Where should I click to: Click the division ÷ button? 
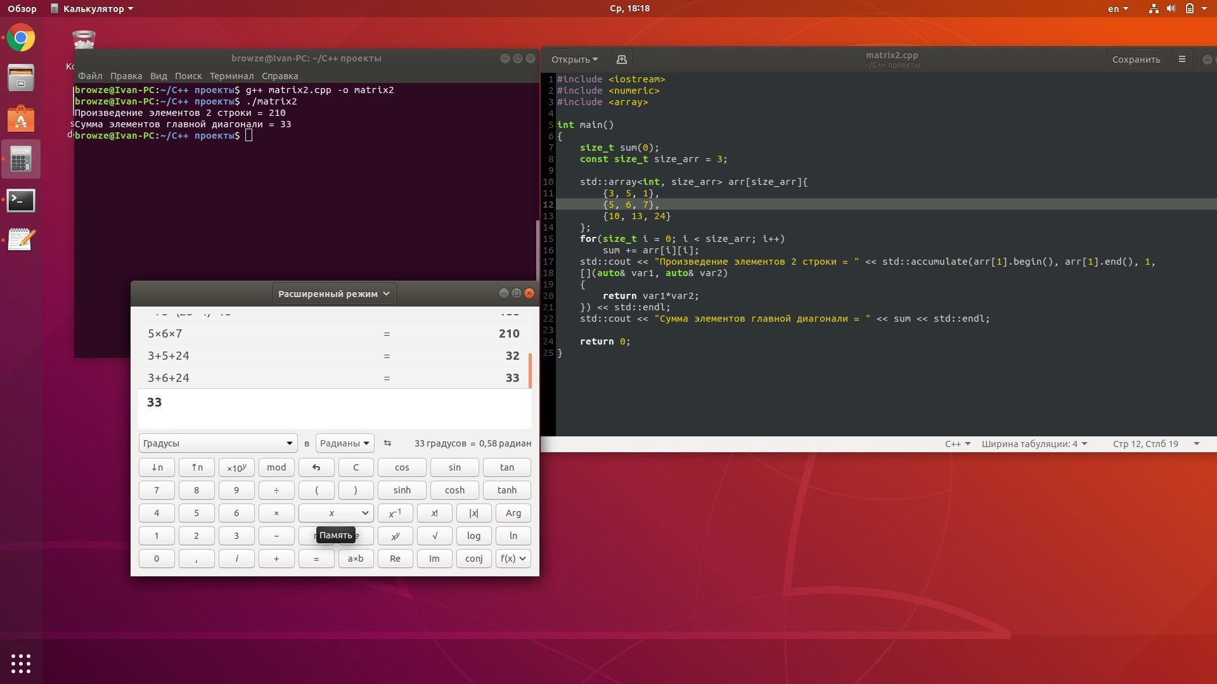click(276, 490)
